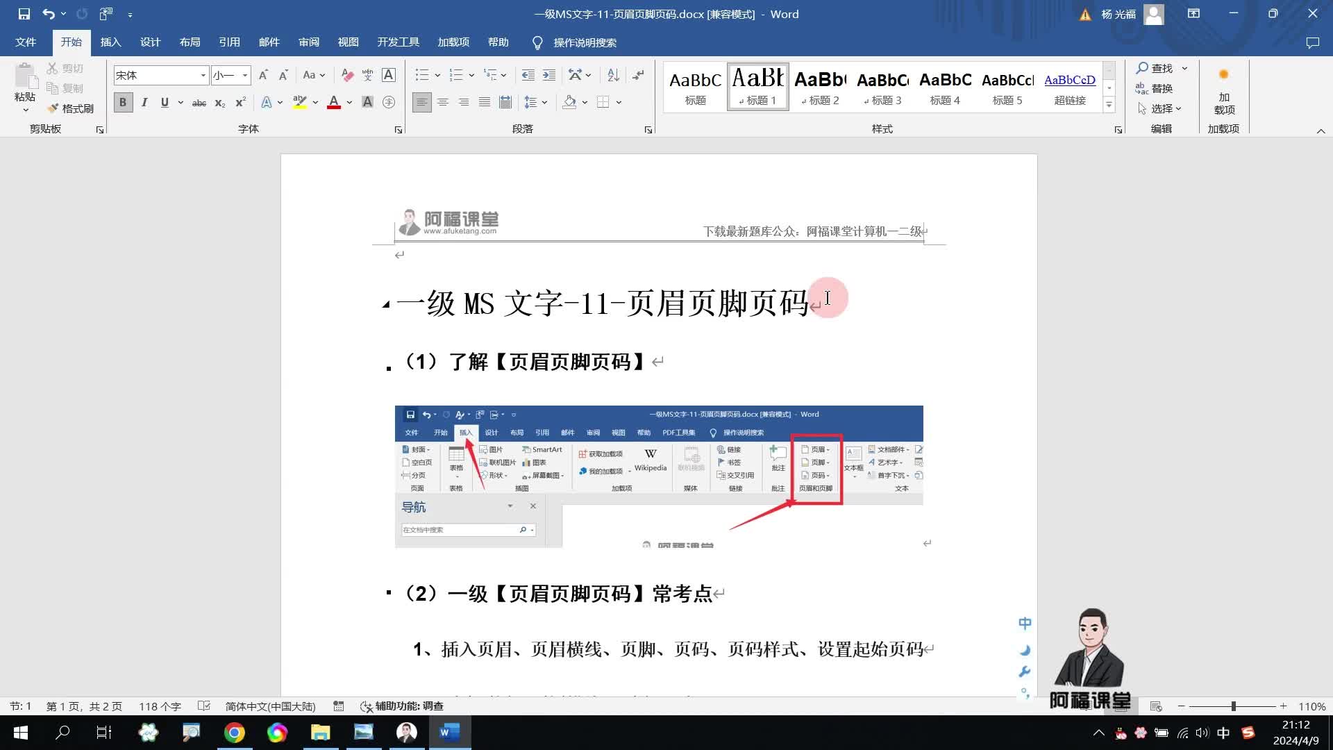Open File Explorer from the taskbar
This screenshot has width=1333, height=750.
(320, 733)
